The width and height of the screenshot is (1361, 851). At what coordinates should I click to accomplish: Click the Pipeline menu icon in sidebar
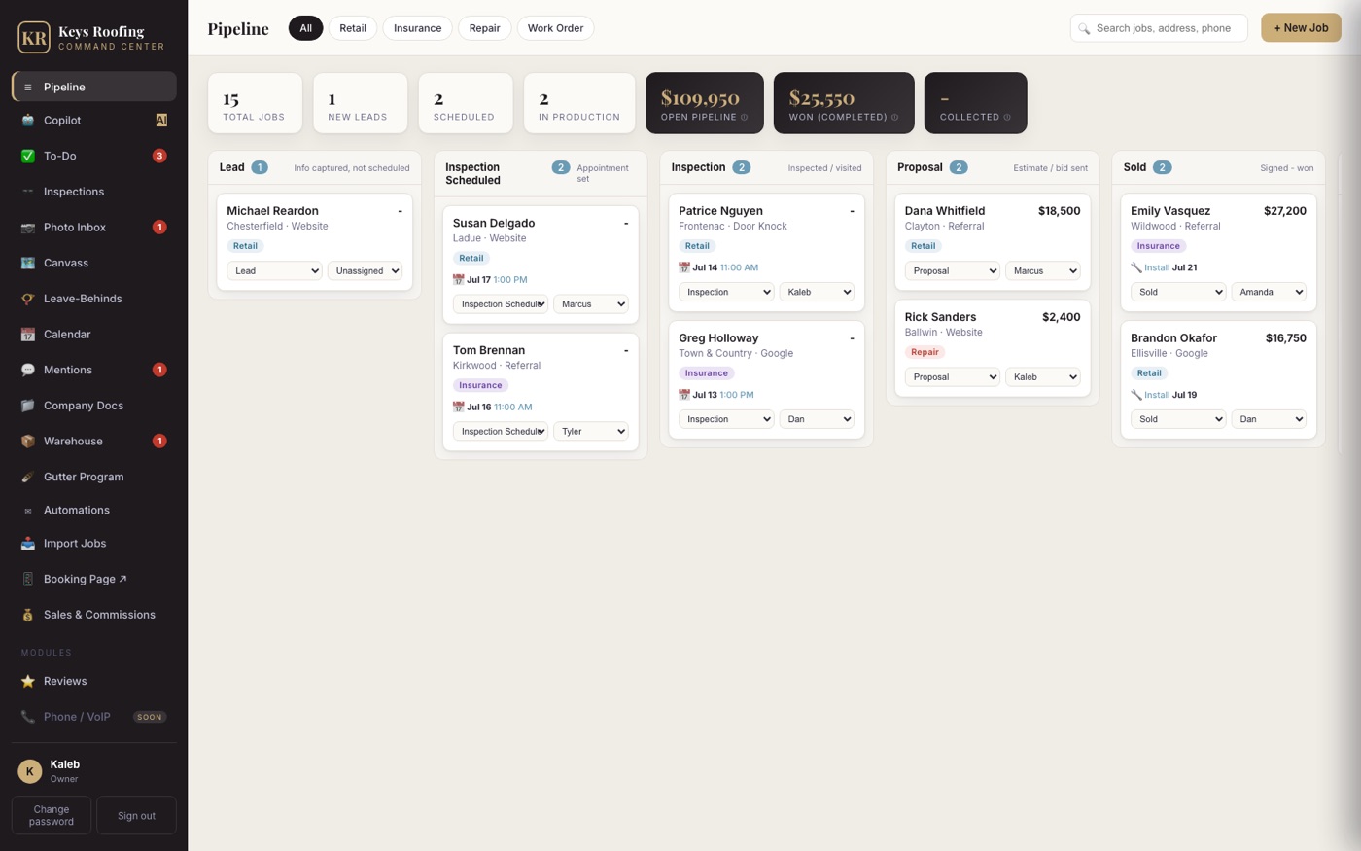pyautogui.click(x=28, y=88)
